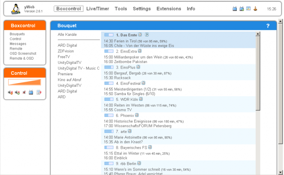Open EPG icon next to EinsPlus
The width and height of the screenshot is (284, 175).
coord(138,67)
